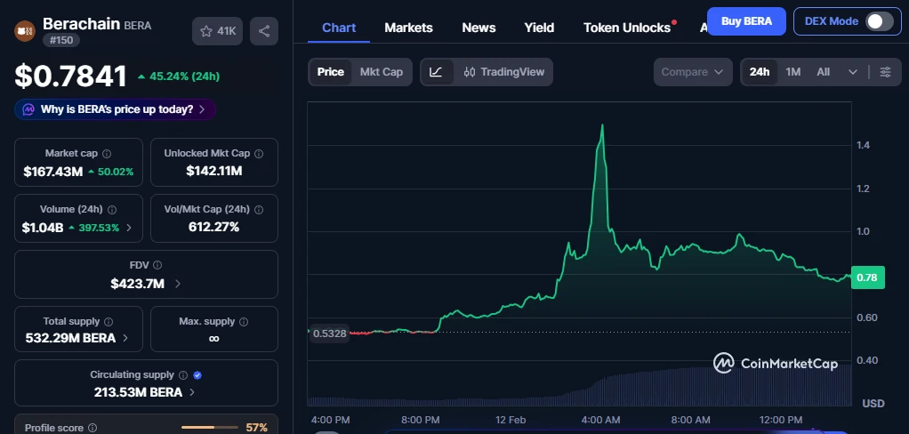Switch to TradingView candlestick chart
This screenshot has height=434, width=909.
(x=503, y=72)
